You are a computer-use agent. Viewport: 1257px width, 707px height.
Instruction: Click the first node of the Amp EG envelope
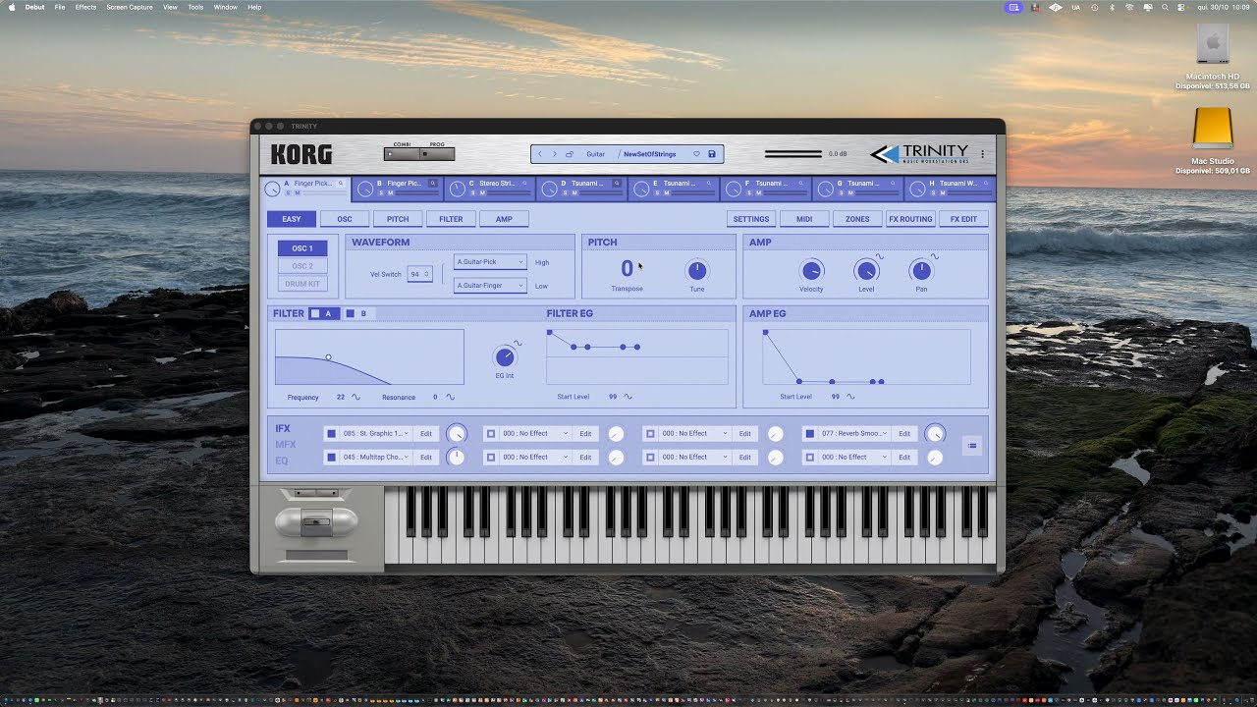click(765, 333)
